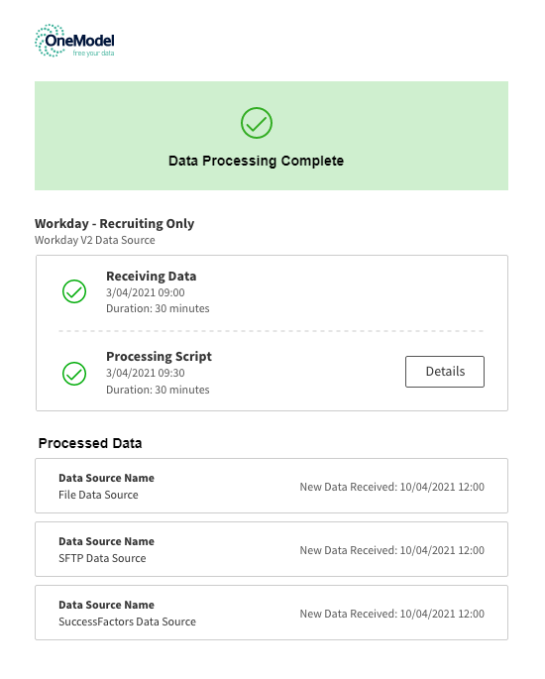Click the free your data tagline
The height and width of the screenshot is (679, 545).
pos(93,53)
